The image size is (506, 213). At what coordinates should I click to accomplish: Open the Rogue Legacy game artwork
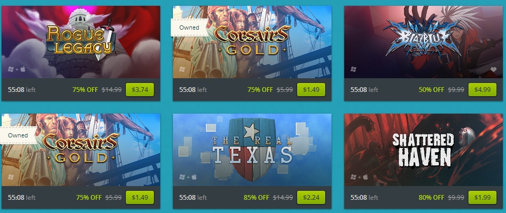pos(81,42)
